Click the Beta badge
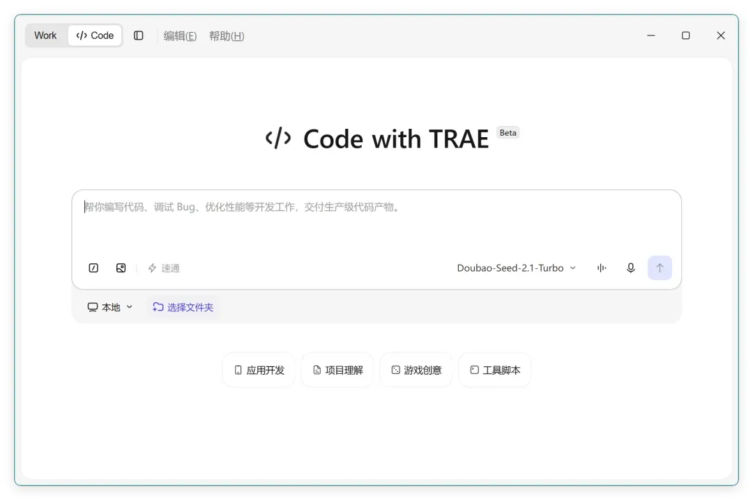The height and width of the screenshot is (500, 753). pyautogui.click(x=508, y=133)
